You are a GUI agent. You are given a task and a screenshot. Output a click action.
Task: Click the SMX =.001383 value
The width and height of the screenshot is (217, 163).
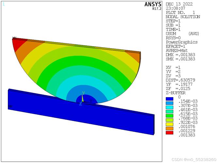[180, 59]
